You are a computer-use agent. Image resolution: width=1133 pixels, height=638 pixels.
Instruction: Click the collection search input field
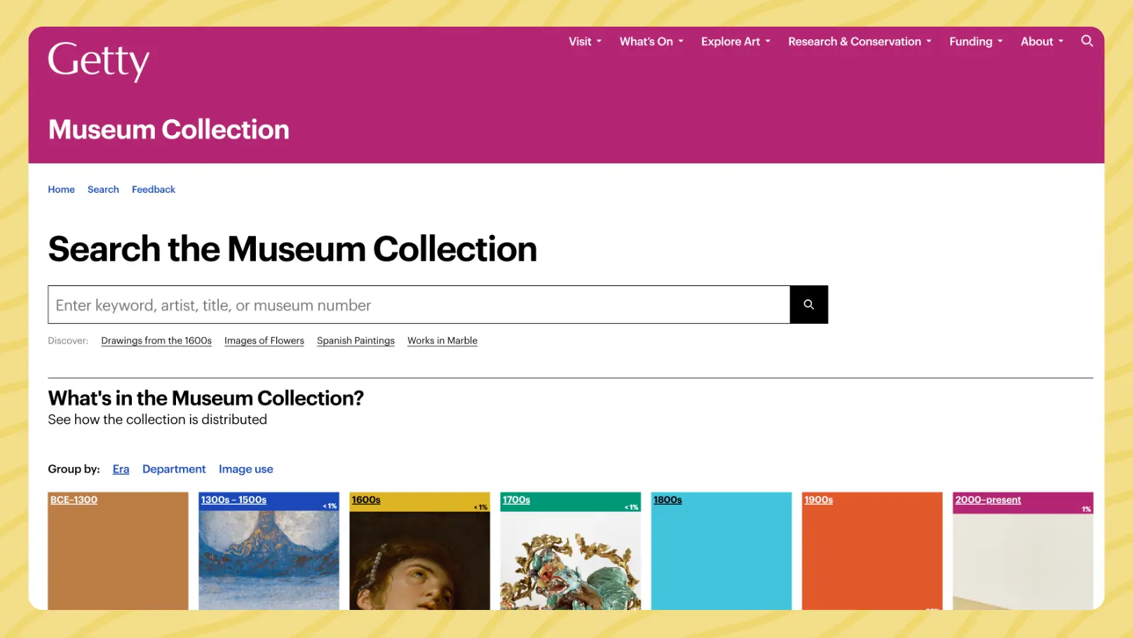click(419, 305)
